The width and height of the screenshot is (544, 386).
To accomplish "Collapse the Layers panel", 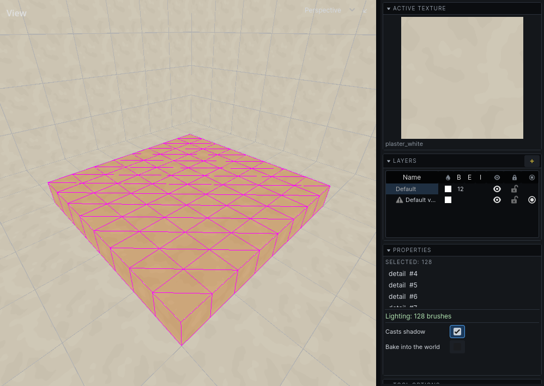I will (x=389, y=161).
